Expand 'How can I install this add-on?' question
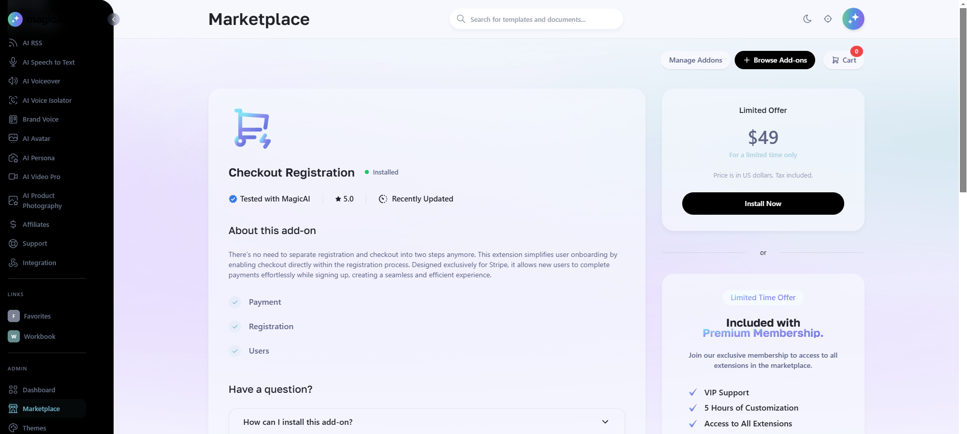Viewport: 967px width, 434px height. 298,422
